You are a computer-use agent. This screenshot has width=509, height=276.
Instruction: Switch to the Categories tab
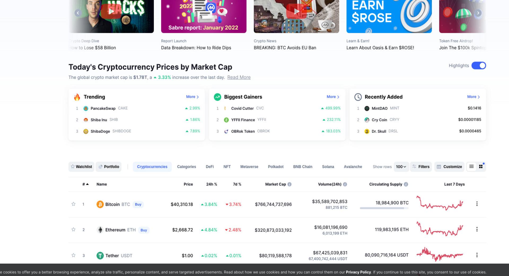tap(187, 167)
